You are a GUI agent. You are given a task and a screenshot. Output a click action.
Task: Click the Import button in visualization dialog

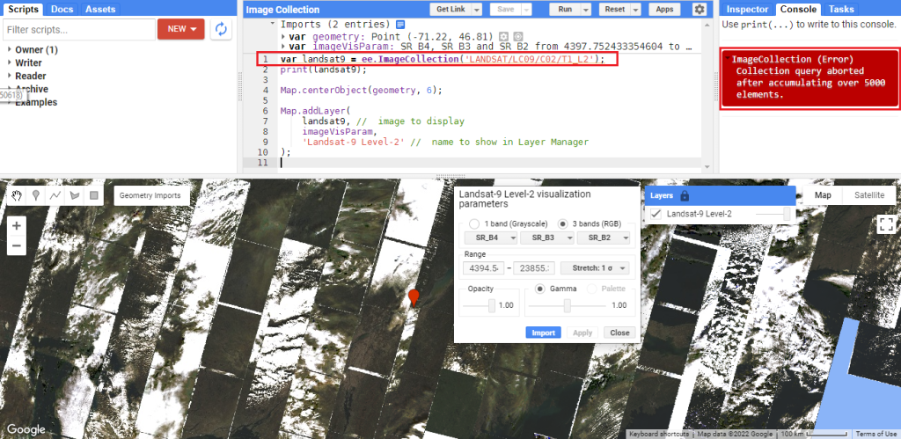tap(543, 333)
